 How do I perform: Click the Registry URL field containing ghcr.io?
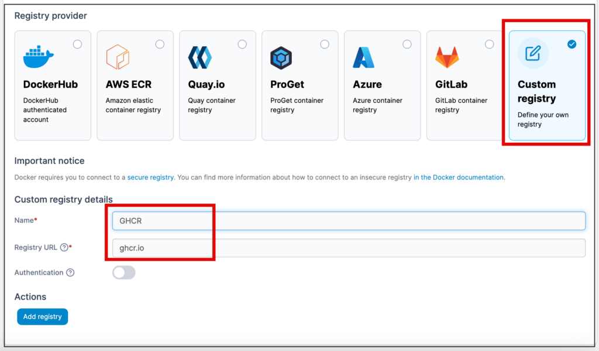(349, 248)
